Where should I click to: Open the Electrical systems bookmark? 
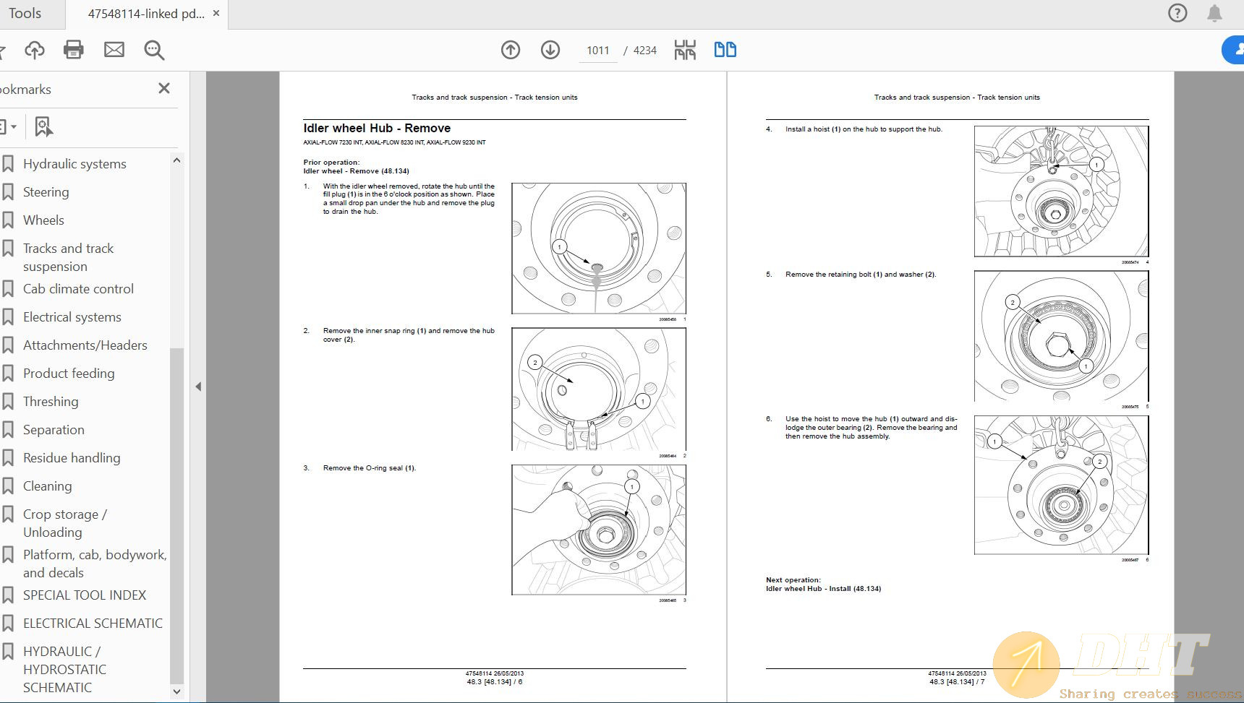72,317
